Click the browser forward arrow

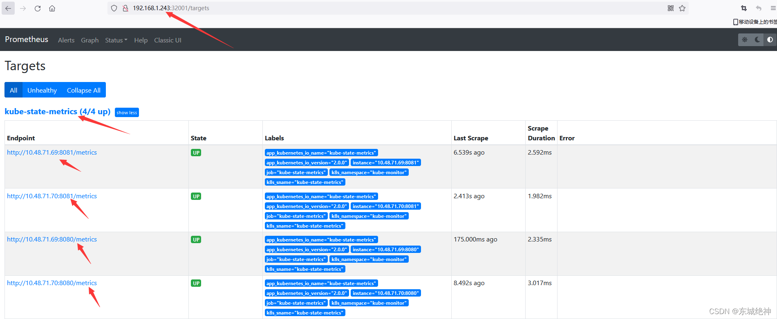tap(23, 8)
